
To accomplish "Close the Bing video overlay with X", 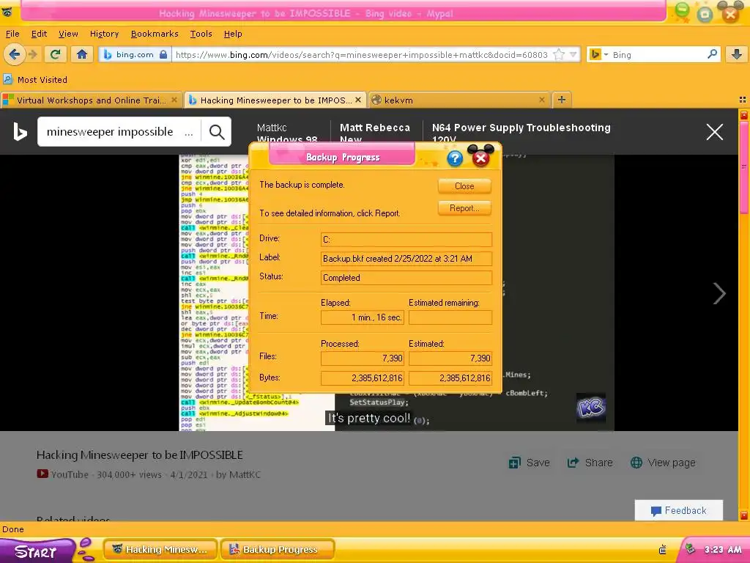I will [x=715, y=132].
